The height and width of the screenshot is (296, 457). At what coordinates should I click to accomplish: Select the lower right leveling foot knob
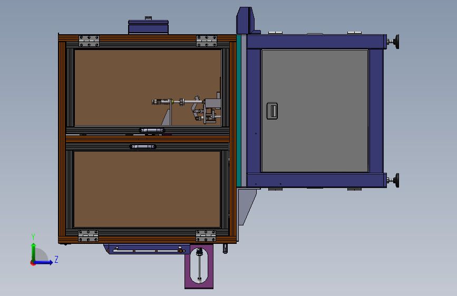coord(395,180)
